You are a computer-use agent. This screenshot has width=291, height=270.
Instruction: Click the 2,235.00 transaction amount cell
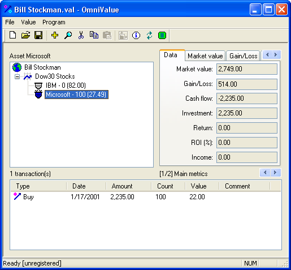pos(122,197)
